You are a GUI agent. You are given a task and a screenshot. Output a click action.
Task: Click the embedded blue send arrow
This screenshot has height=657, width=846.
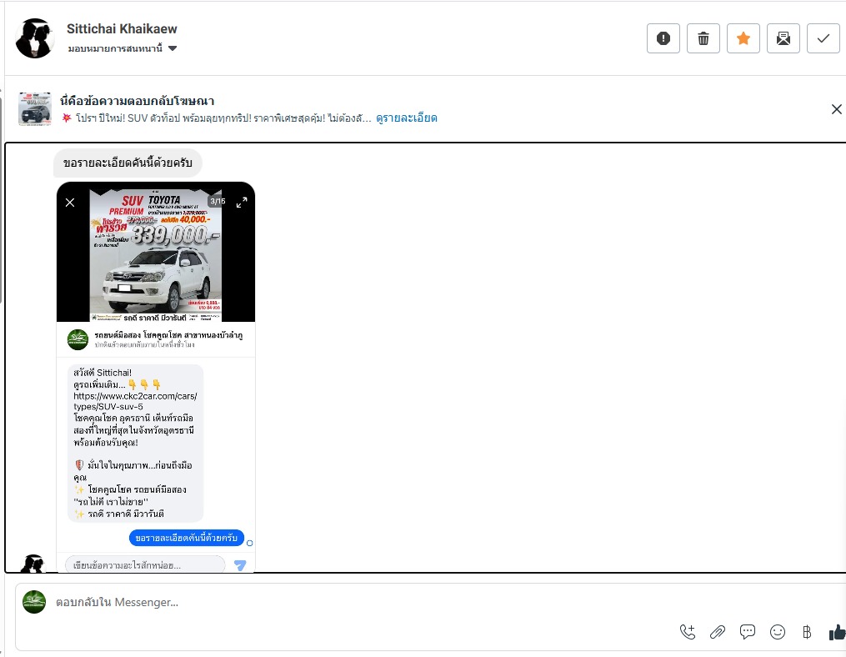coord(240,565)
